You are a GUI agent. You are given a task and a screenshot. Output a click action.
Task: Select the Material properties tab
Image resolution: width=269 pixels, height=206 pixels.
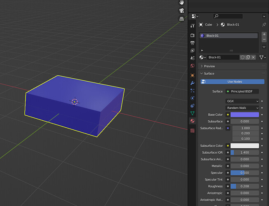coord(192,121)
